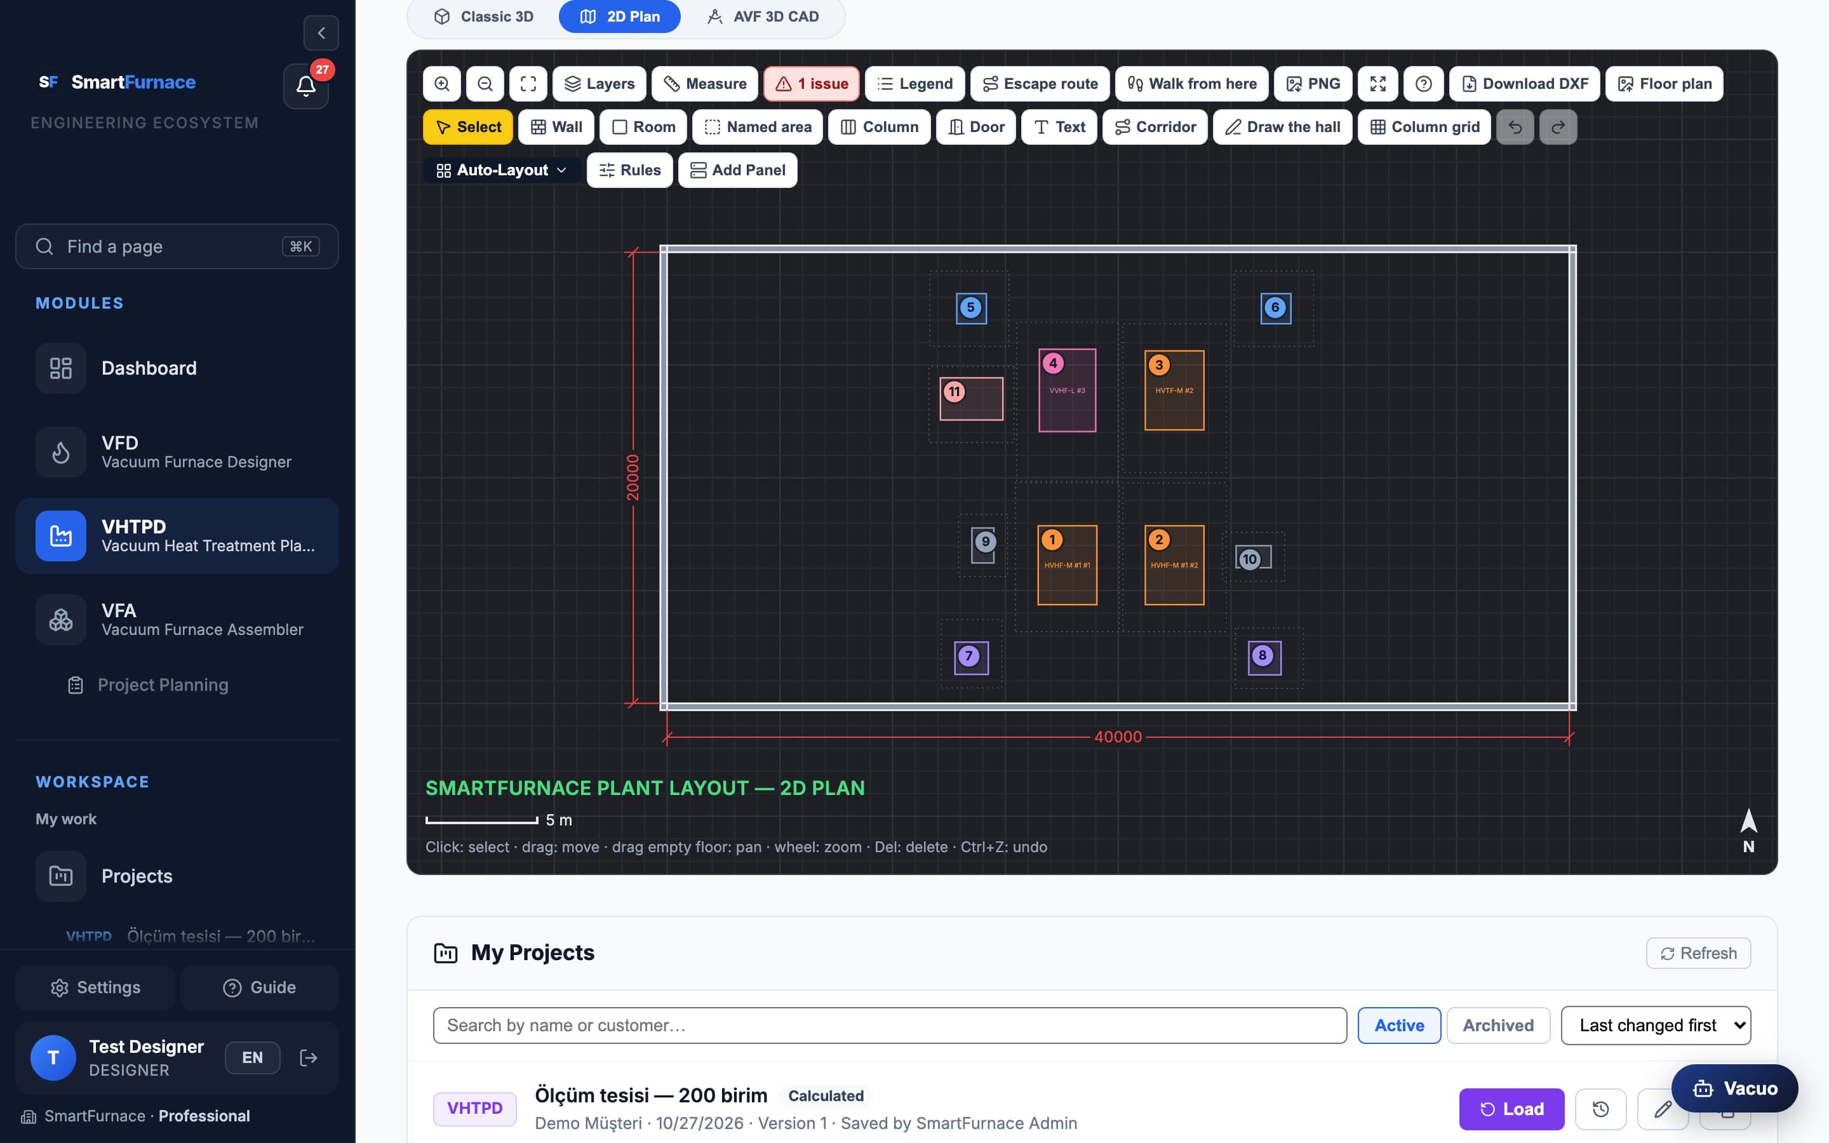Viewport: 1829px width, 1143px height.
Task: Click the fullscreen expand arrows icon
Action: (x=1378, y=84)
